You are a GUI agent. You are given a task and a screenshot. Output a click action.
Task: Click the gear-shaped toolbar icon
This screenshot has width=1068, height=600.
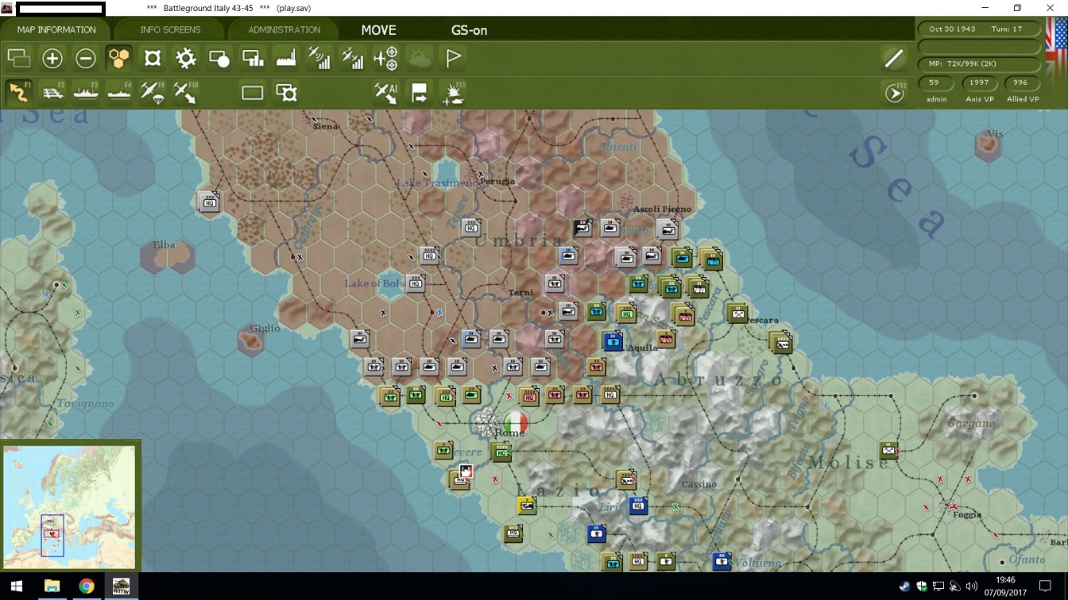186,58
